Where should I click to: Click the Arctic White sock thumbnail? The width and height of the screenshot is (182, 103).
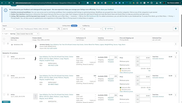pos(36,97)
